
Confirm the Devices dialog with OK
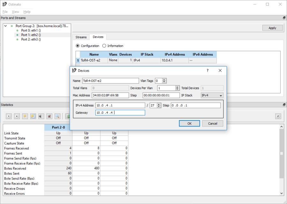pos(189,123)
